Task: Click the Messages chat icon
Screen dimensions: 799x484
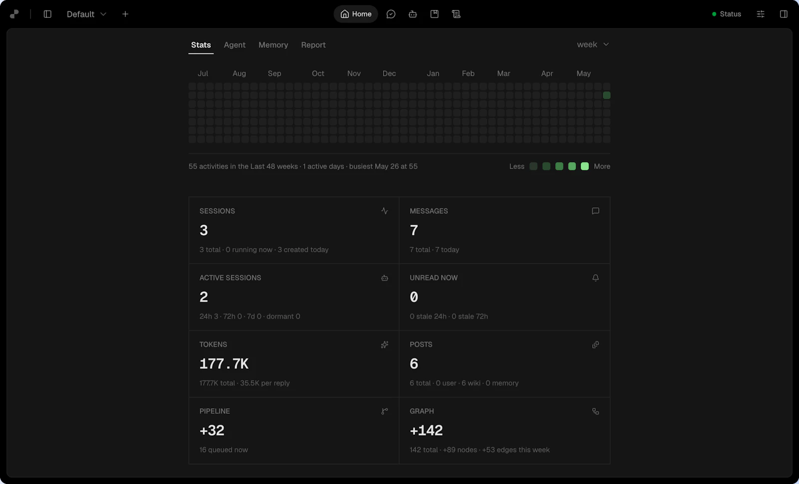Action: (595, 211)
